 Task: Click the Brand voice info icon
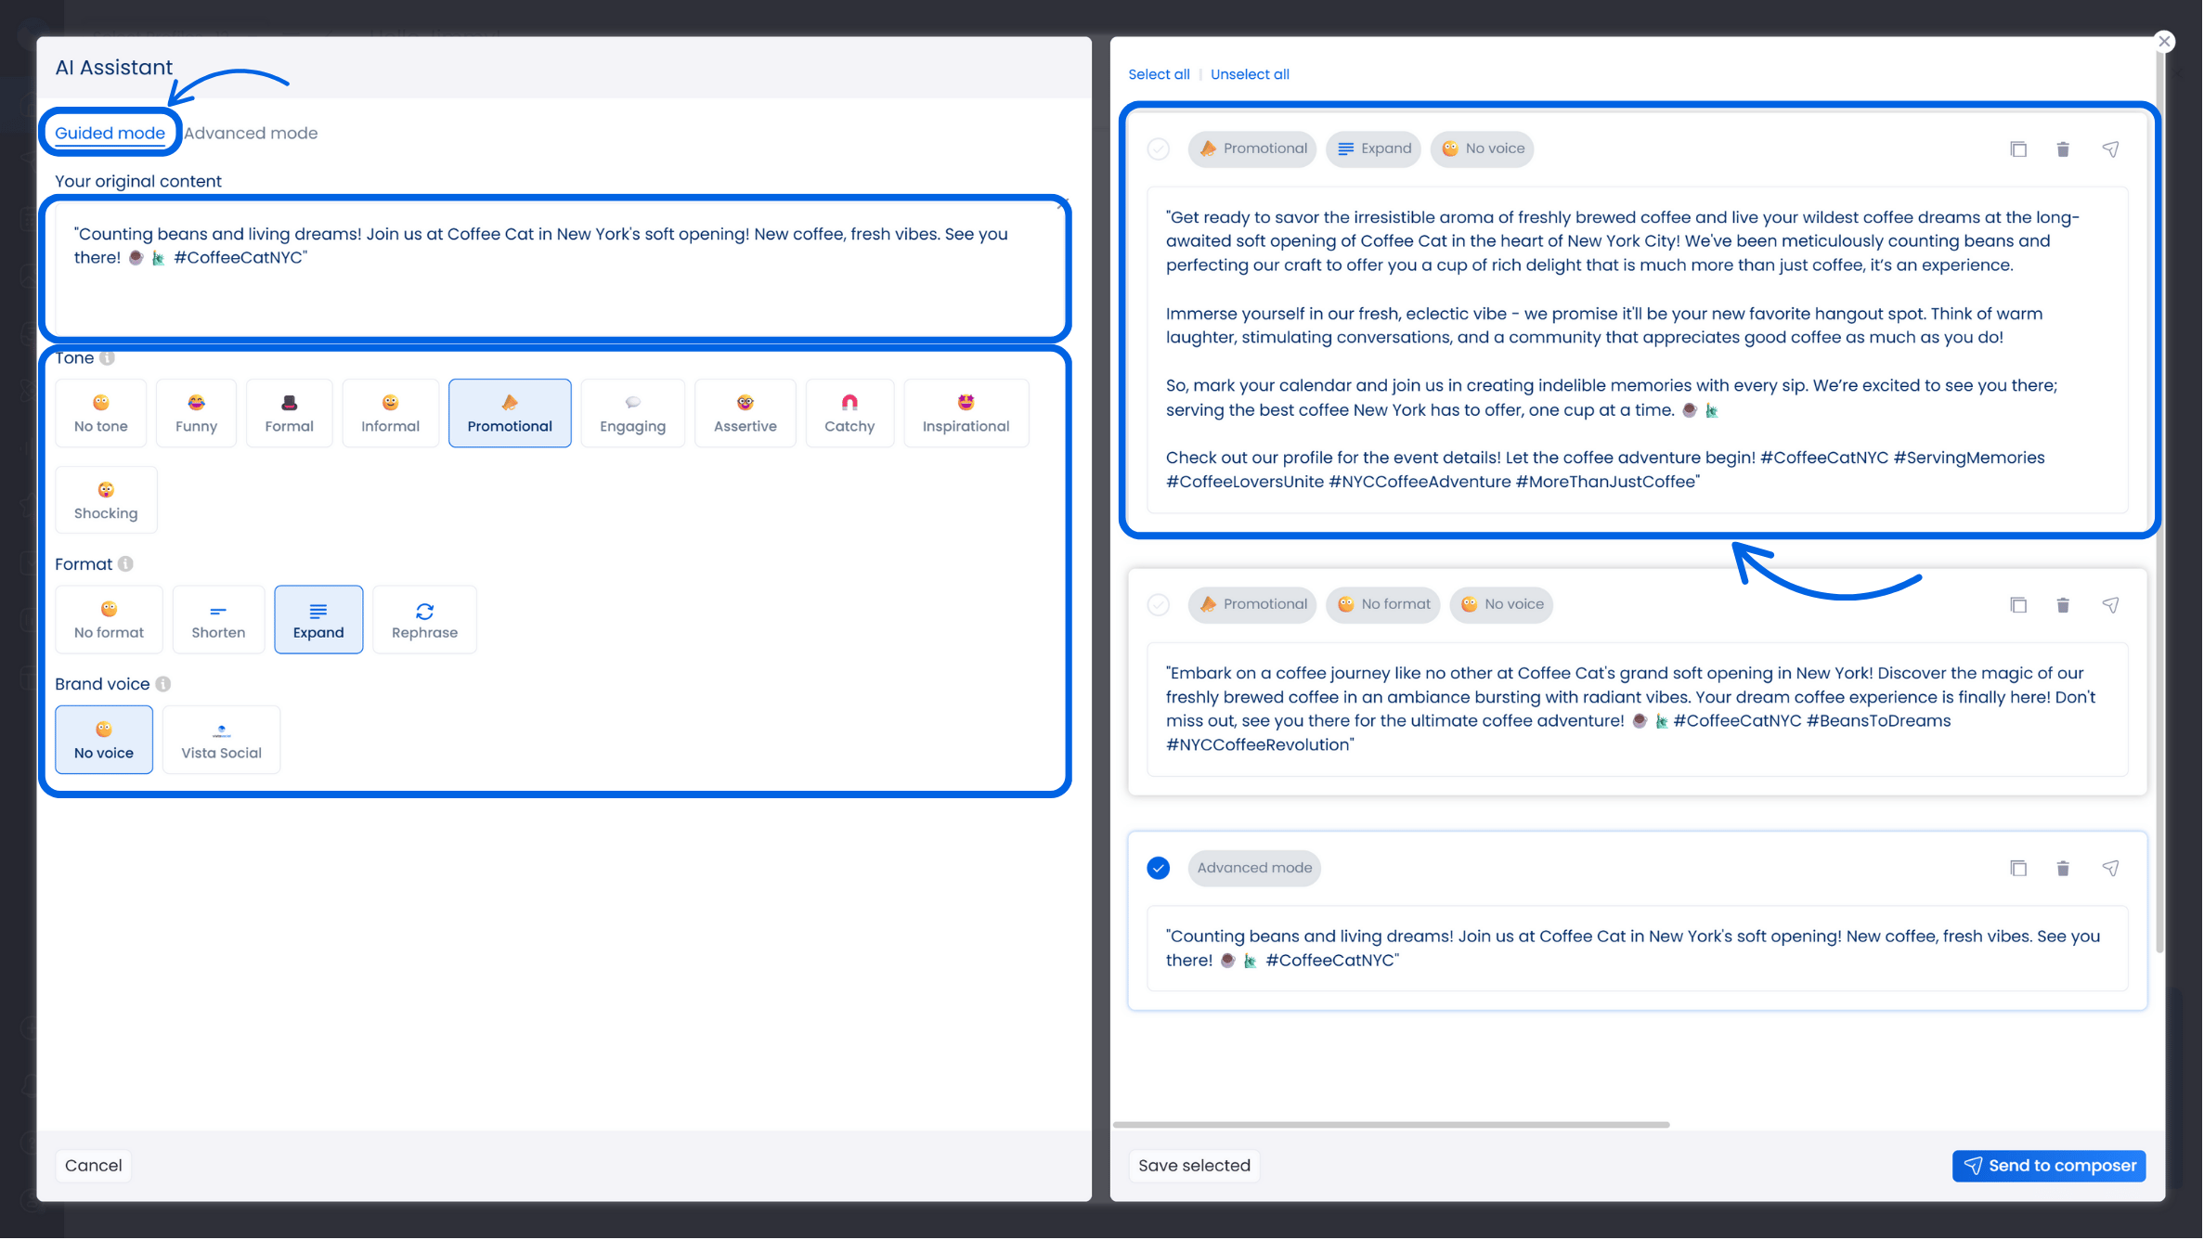pos(163,685)
